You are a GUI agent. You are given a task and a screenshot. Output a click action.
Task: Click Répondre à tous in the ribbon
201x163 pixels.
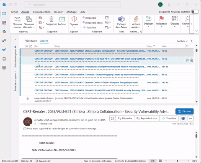coord(93,23)
